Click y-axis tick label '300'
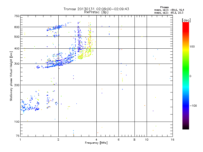The image size is (203, 152). click(17, 64)
